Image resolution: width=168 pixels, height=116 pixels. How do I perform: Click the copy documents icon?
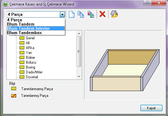click(81, 14)
